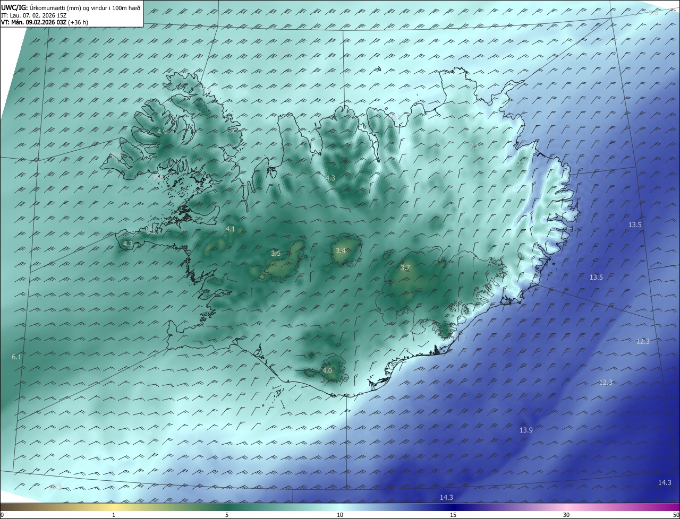Click the 'UWC/IG: Úrkomumætti (mm)' map title

tap(71, 7)
